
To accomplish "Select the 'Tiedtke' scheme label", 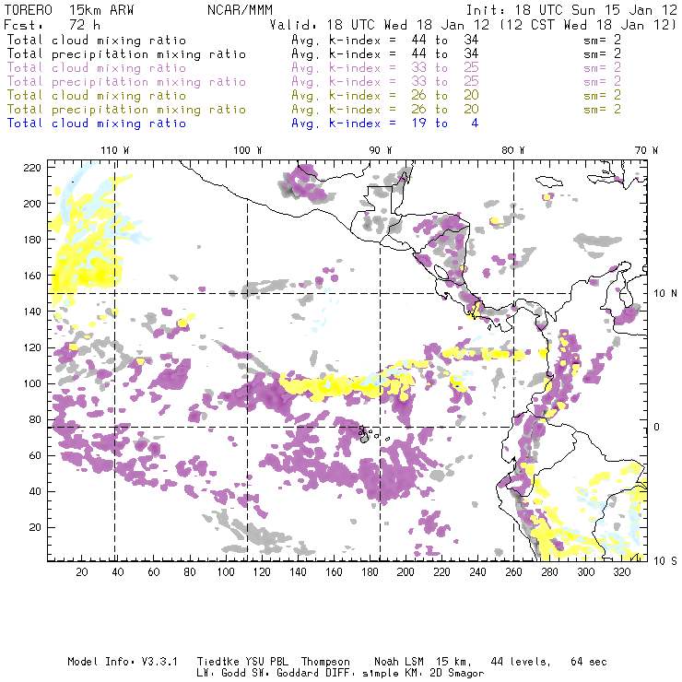I will click(x=218, y=662).
